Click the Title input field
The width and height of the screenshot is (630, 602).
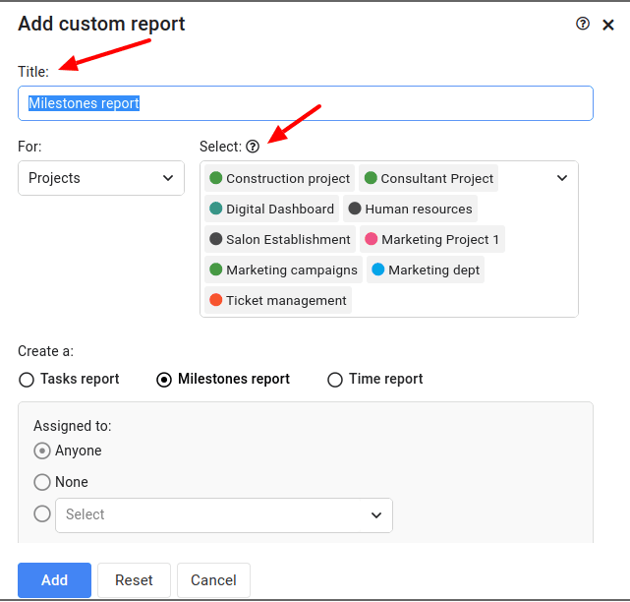pyautogui.click(x=306, y=103)
